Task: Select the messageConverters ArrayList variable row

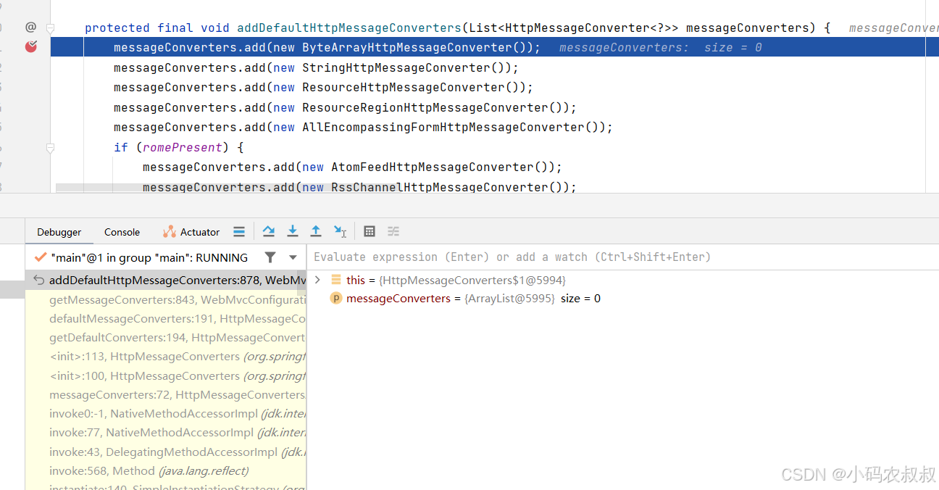Action: (623, 299)
